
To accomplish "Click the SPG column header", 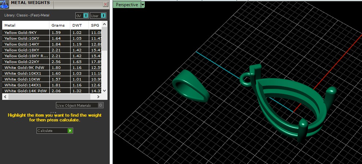I will point(95,25).
